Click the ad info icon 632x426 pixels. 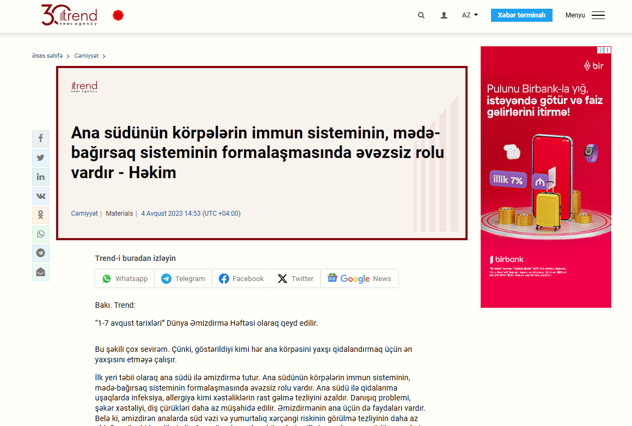pos(600,50)
